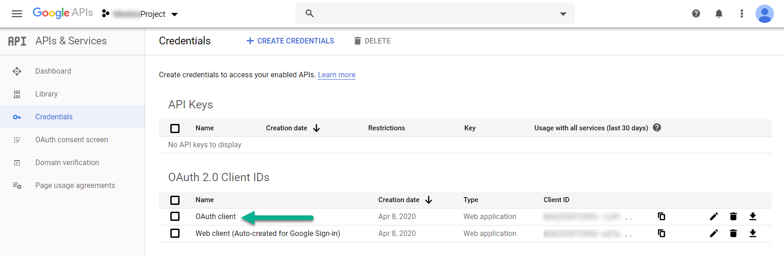Viewport: 784px width, 257px height.
Task: Edit the OAuth client with pencil icon
Action: click(x=714, y=216)
